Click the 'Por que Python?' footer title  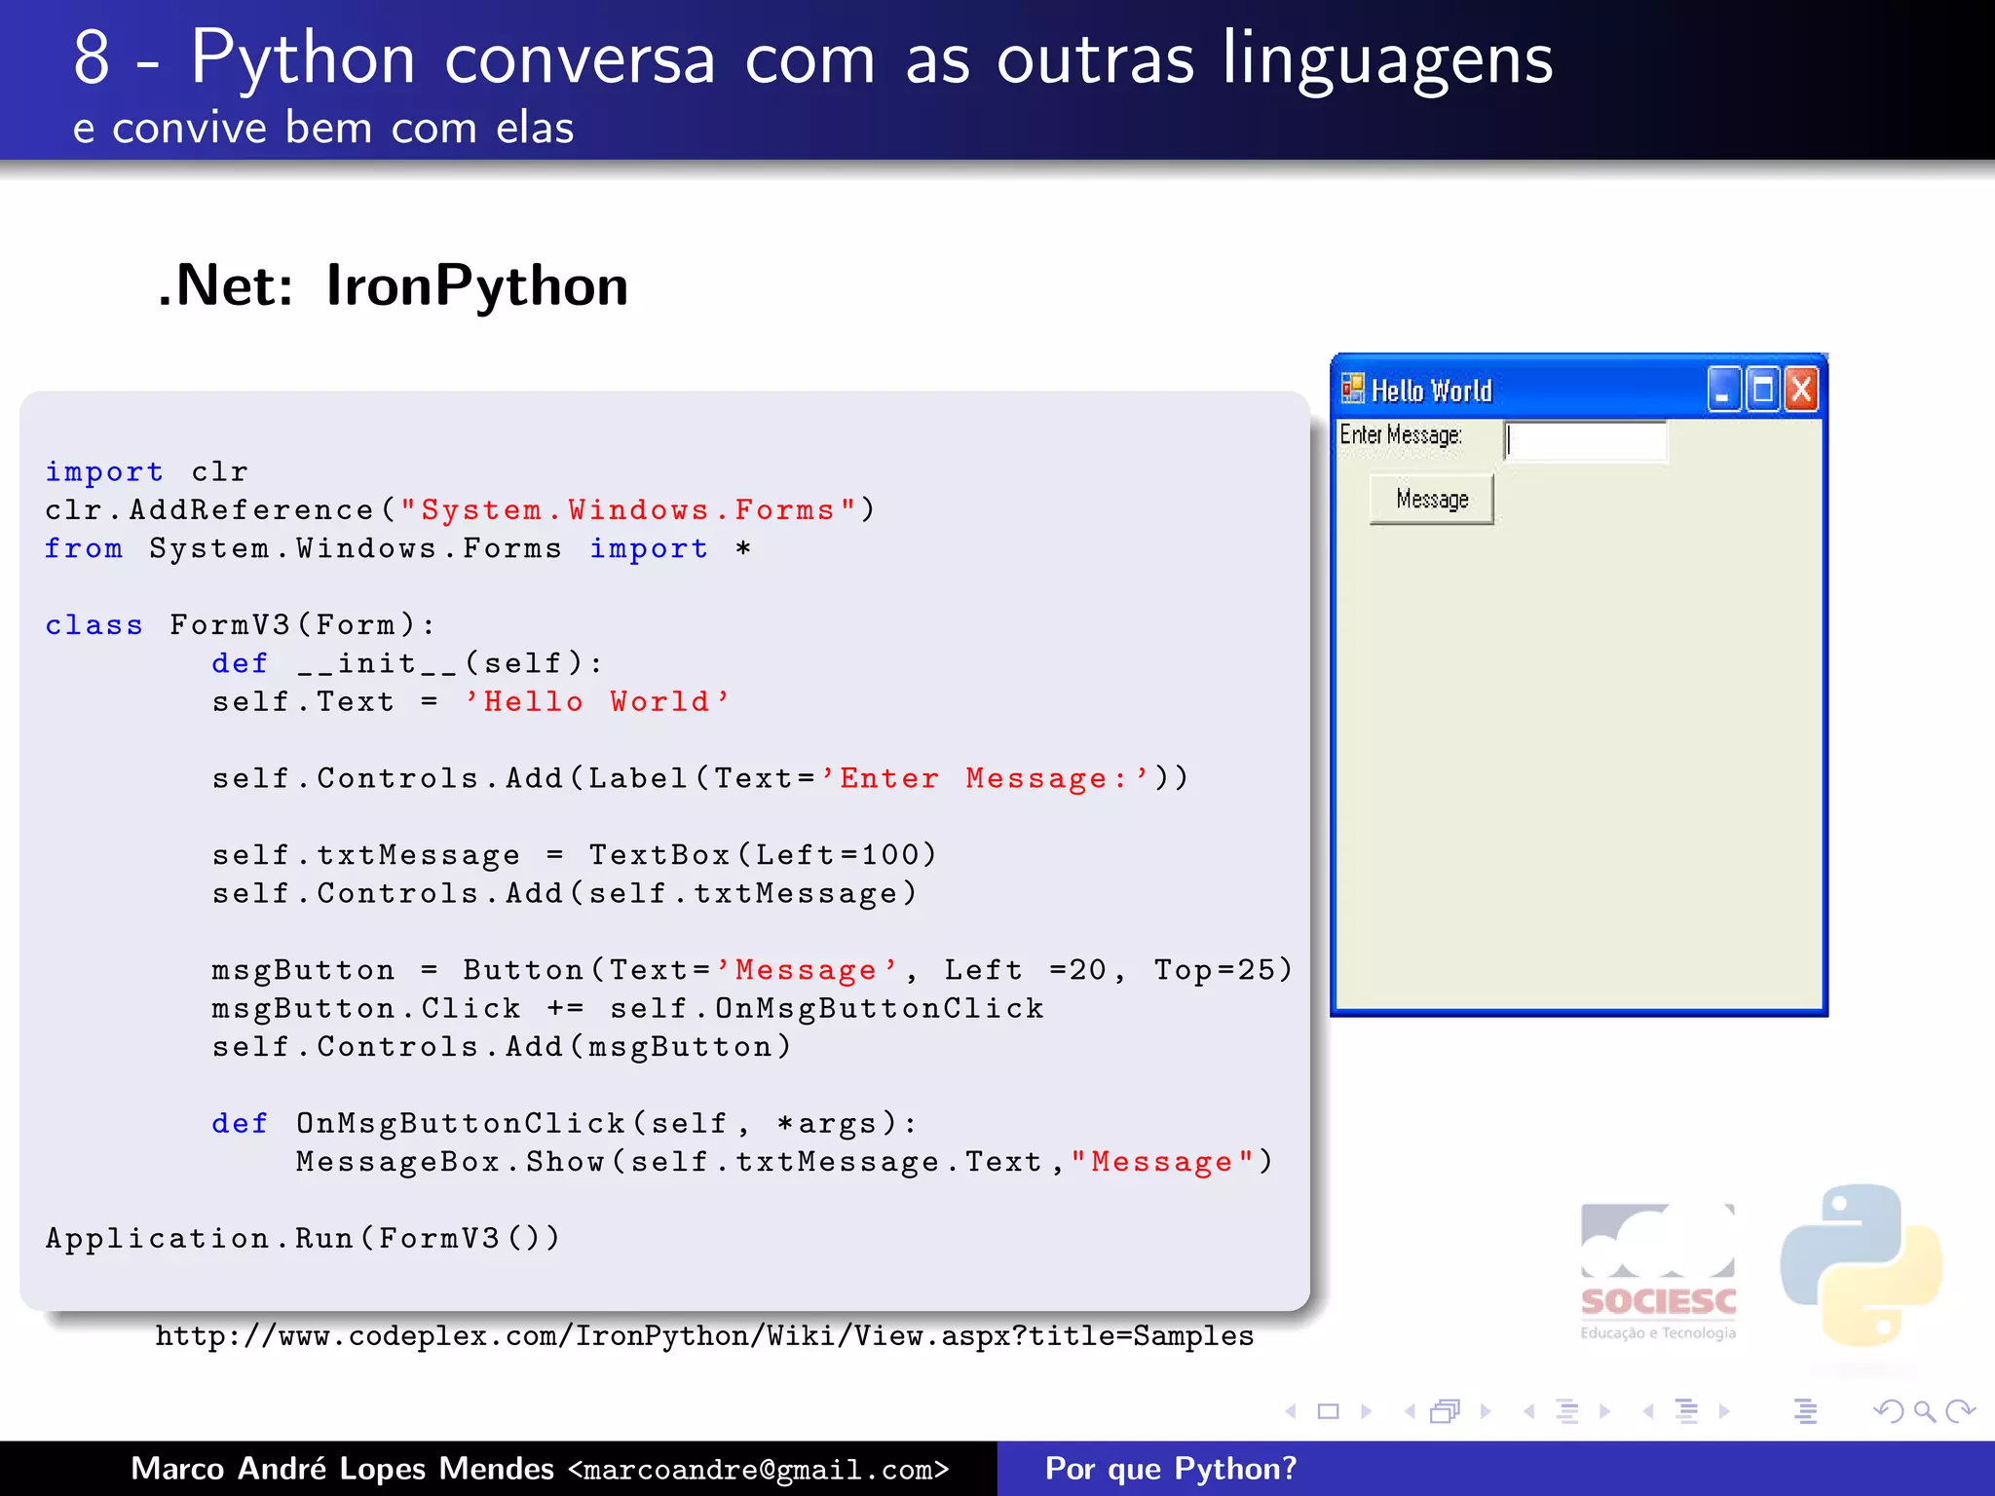pos(1171,1469)
